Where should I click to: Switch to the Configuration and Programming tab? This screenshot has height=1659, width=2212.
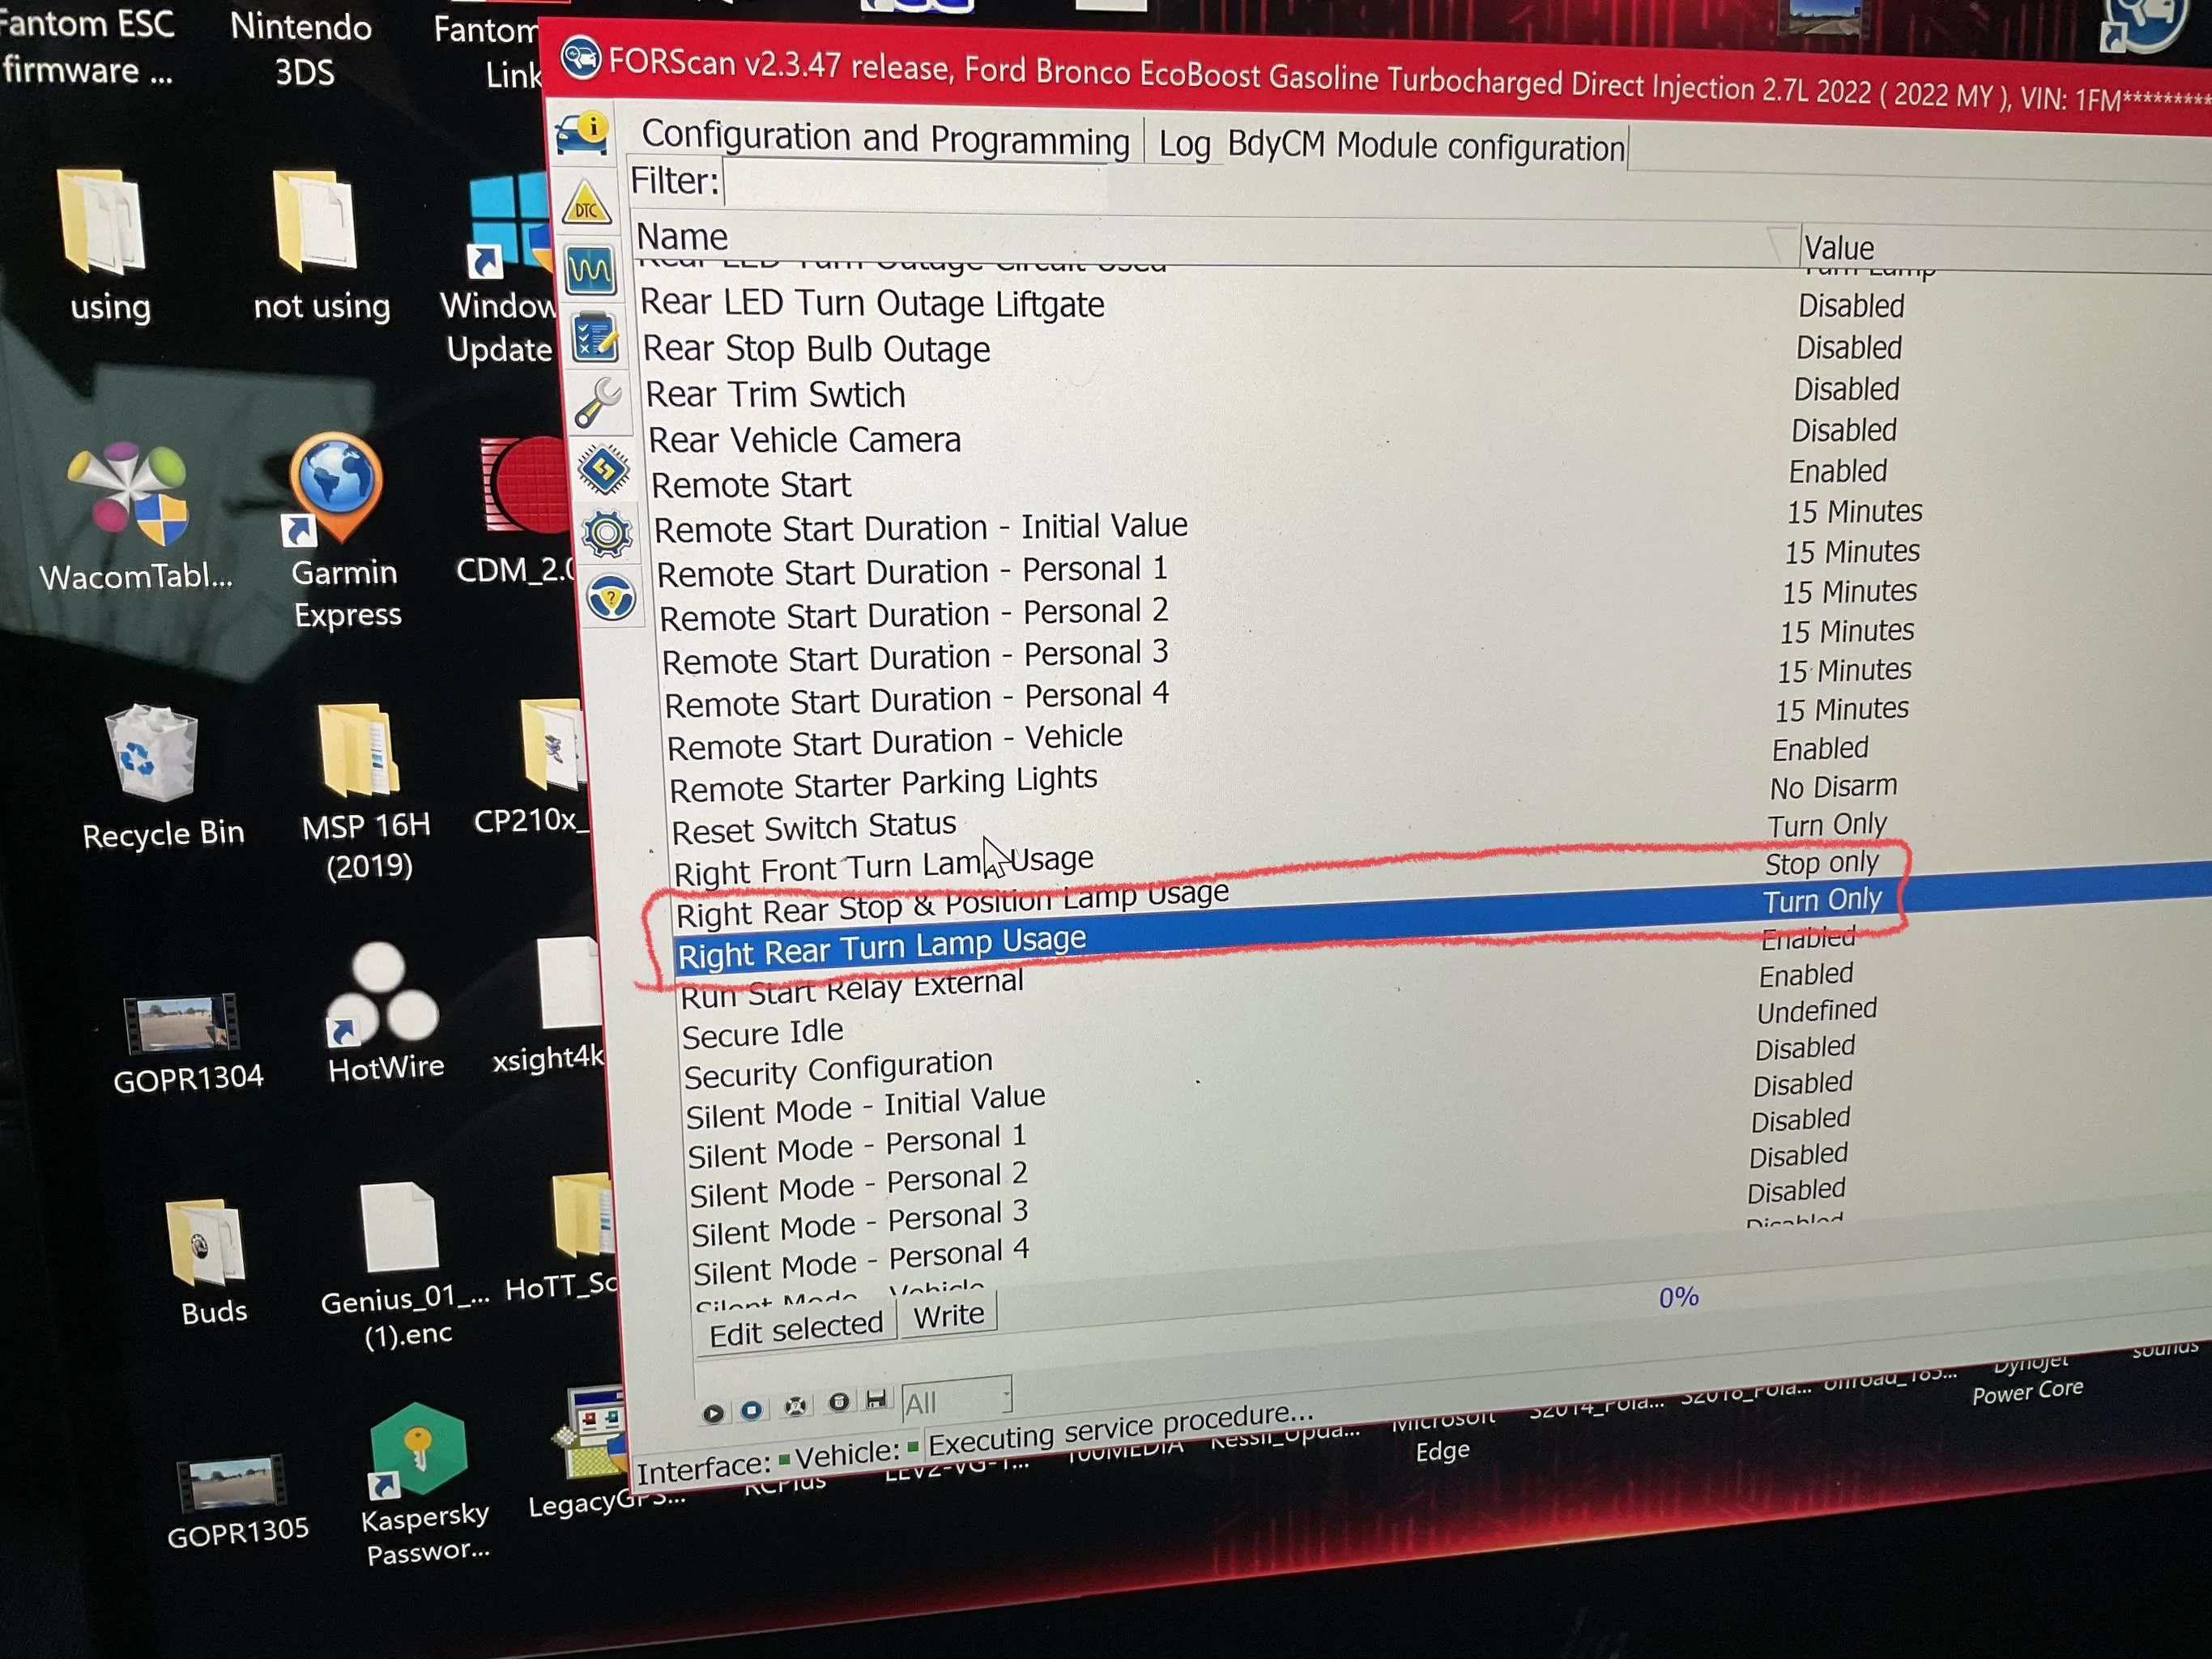coord(885,137)
